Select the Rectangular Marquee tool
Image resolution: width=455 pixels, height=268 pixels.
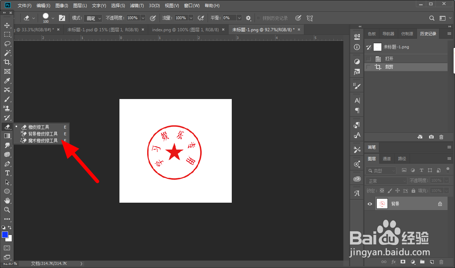[x=7, y=35]
